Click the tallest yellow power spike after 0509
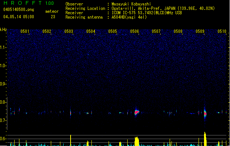The image size is (230, 146). click(205, 139)
